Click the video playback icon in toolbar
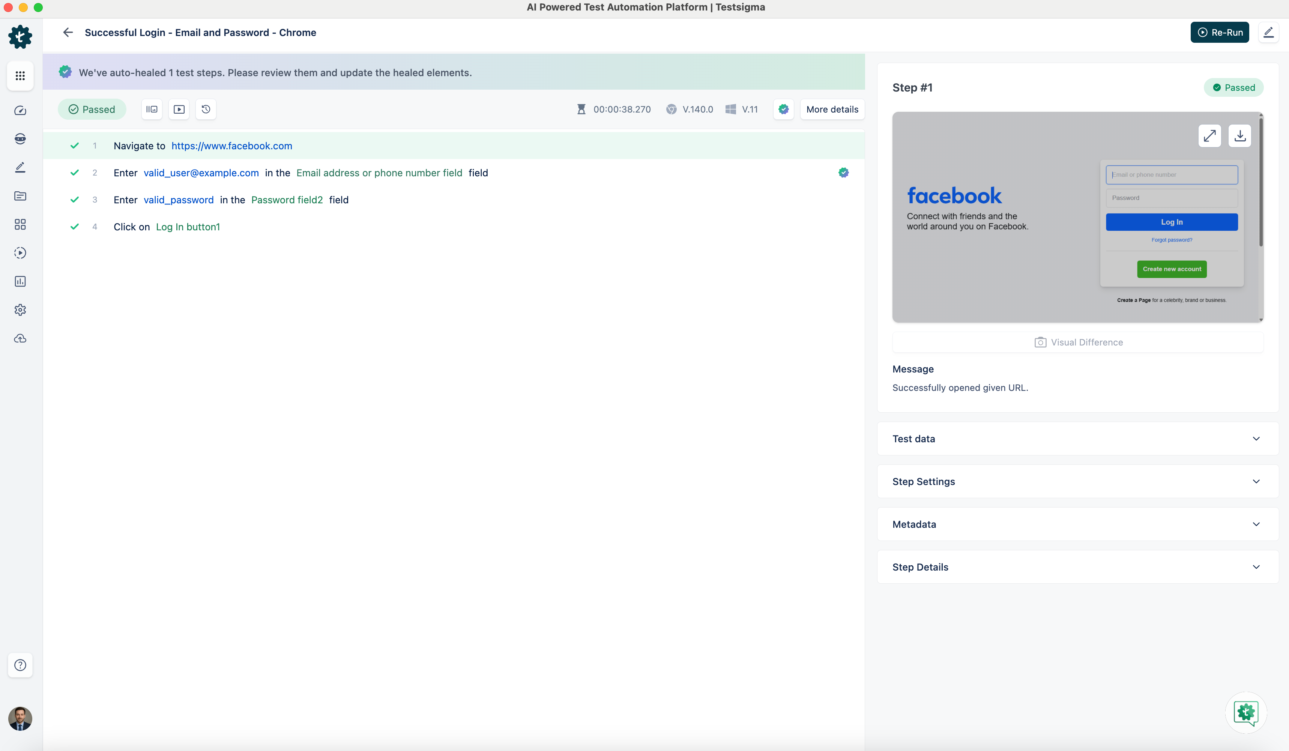This screenshot has width=1289, height=751. [x=179, y=109]
